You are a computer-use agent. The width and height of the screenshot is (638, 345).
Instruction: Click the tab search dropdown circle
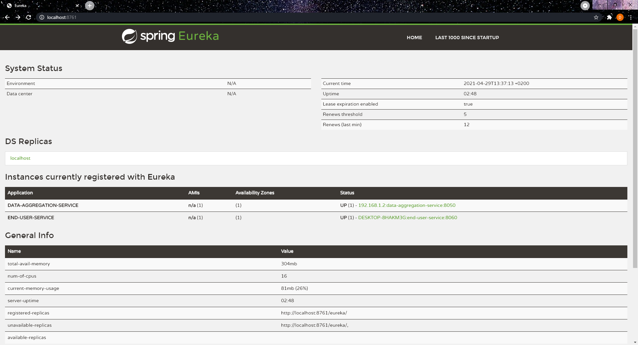(x=585, y=6)
